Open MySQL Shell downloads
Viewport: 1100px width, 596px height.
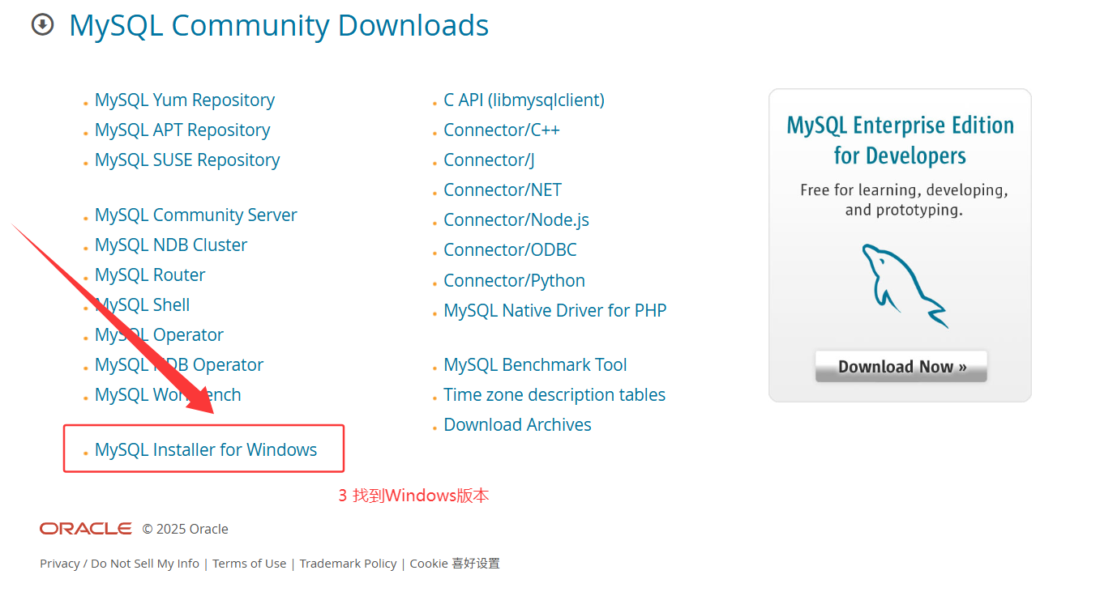coord(142,304)
